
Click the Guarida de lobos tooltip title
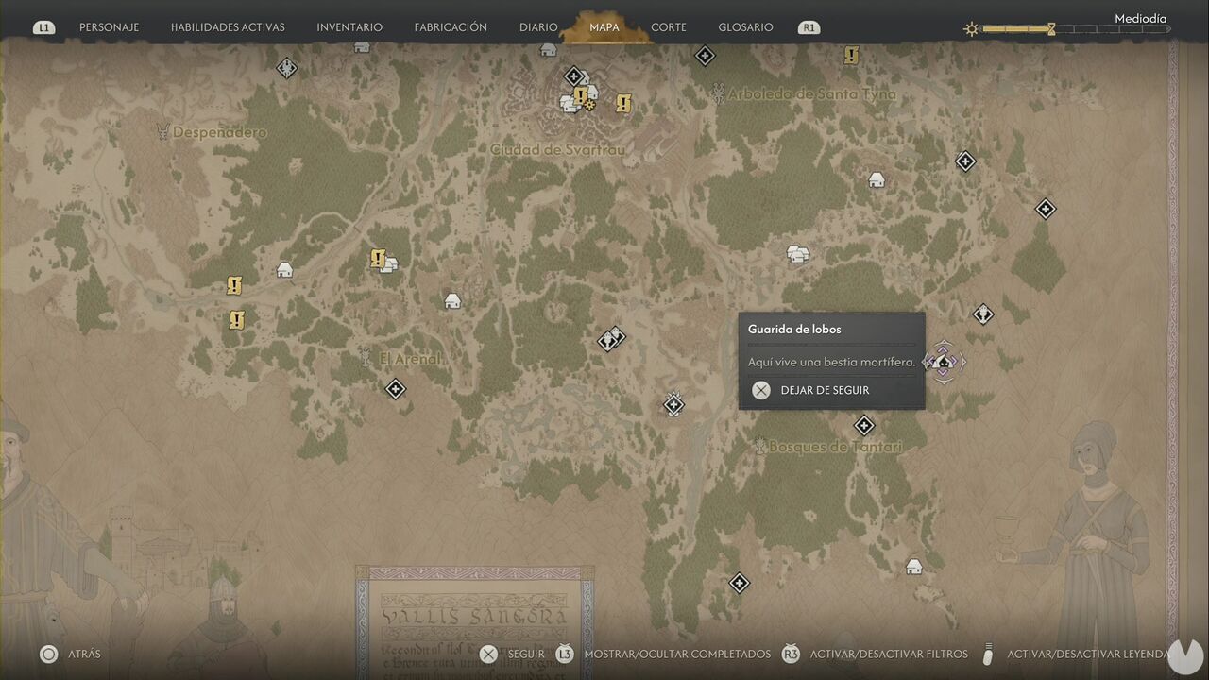click(x=794, y=330)
